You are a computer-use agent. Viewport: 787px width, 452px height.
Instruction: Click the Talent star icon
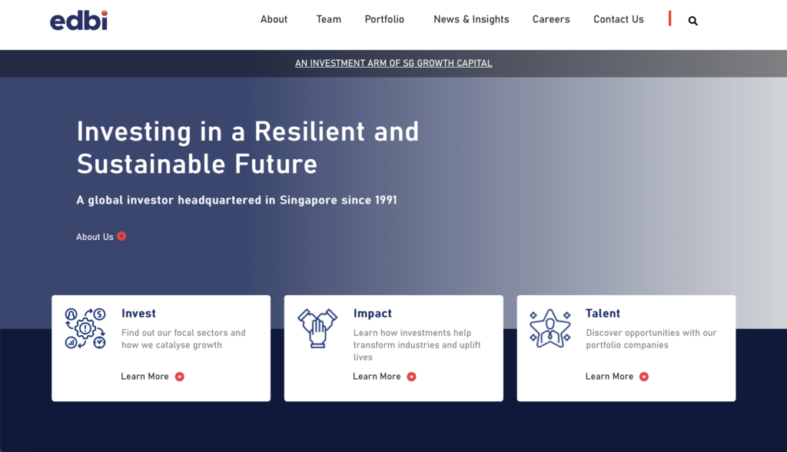pos(550,328)
